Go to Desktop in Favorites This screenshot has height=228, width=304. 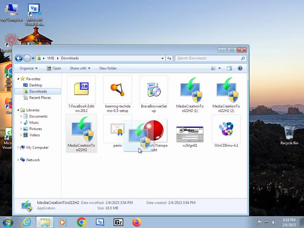click(x=36, y=85)
